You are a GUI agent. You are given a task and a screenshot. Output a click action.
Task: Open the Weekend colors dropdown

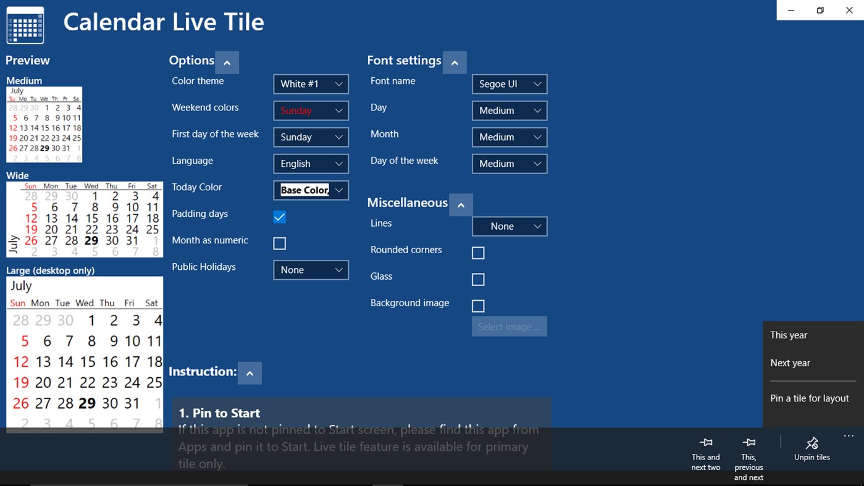311,110
